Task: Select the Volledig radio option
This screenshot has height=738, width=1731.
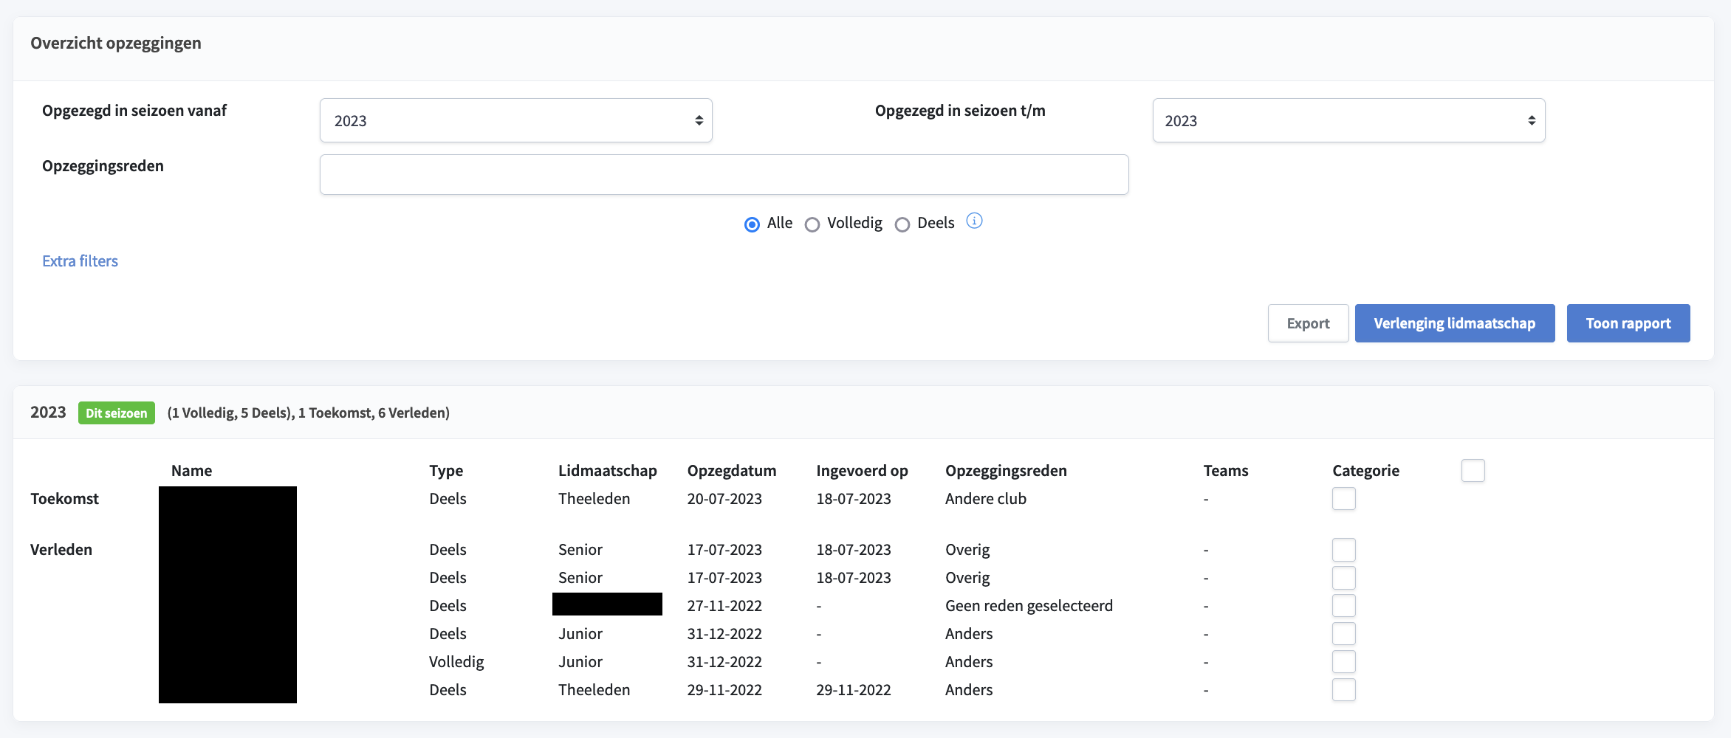Action: click(x=812, y=224)
